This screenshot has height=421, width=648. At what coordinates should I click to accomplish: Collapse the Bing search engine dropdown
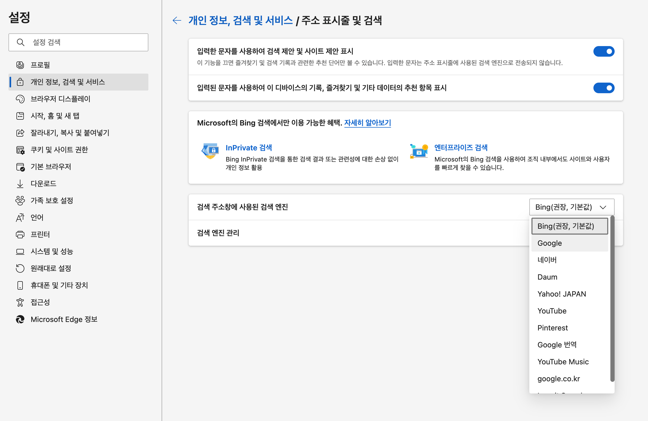tap(571, 207)
